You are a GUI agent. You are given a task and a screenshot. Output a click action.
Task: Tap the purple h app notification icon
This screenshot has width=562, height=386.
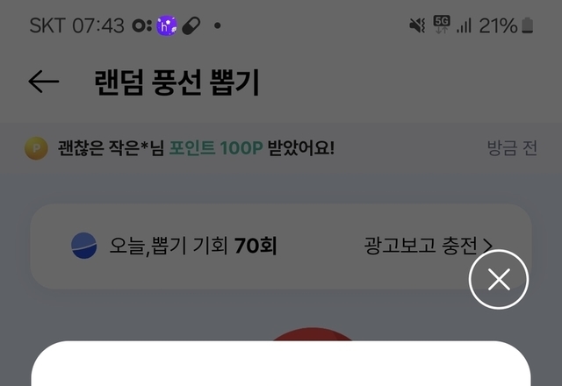pos(167,25)
